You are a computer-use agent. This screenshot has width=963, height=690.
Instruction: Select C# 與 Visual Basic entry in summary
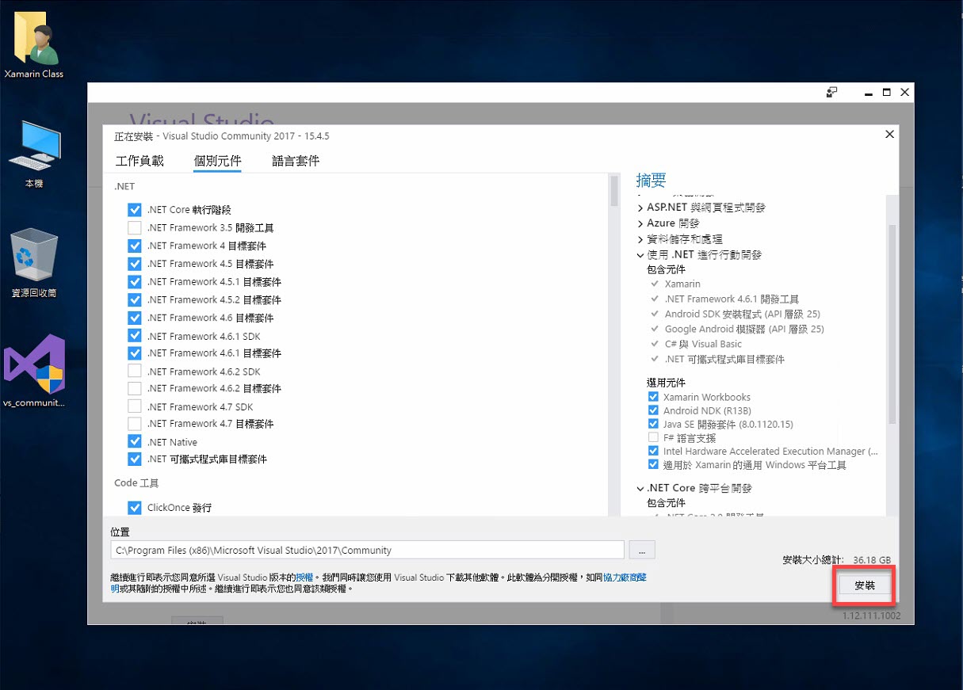[x=703, y=344]
